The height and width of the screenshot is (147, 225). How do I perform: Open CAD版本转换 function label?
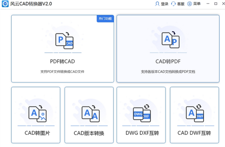89,133
